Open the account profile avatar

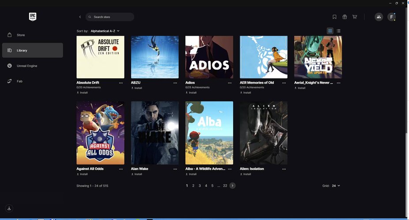pyautogui.click(x=391, y=17)
